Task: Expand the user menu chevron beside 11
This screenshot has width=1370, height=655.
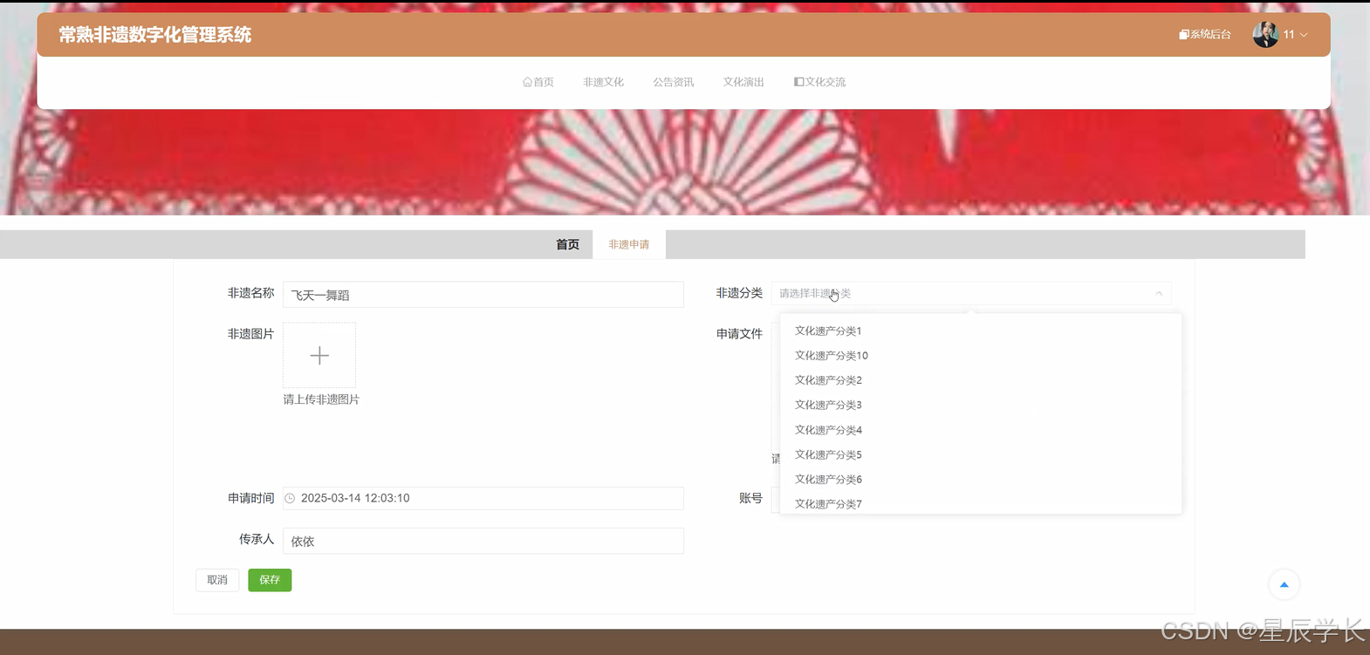Action: pos(1304,35)
